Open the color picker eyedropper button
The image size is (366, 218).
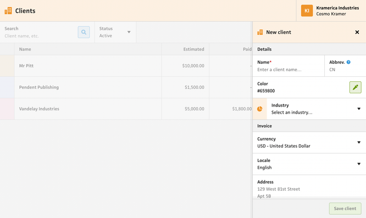point(355,87)
